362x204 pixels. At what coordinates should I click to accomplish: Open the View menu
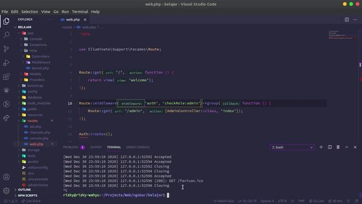(x=46, y=11)
